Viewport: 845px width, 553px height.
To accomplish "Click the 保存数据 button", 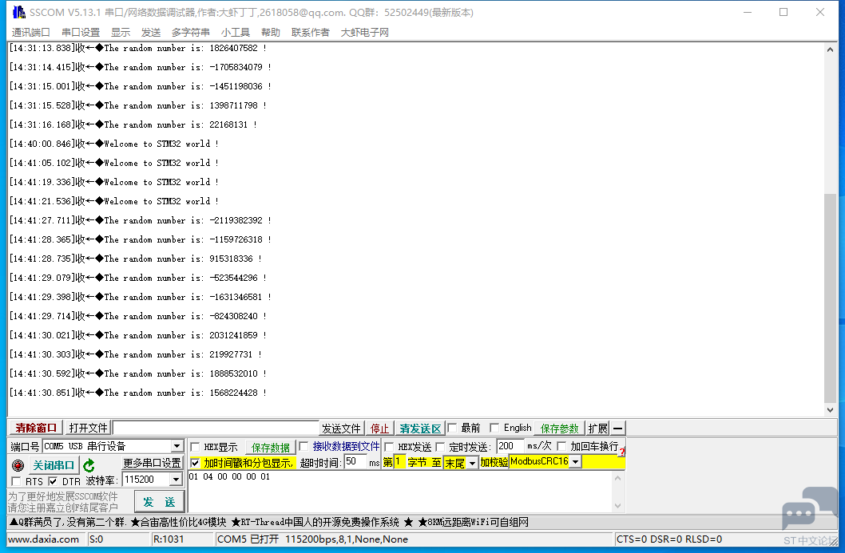I will (x=271, y=448).
